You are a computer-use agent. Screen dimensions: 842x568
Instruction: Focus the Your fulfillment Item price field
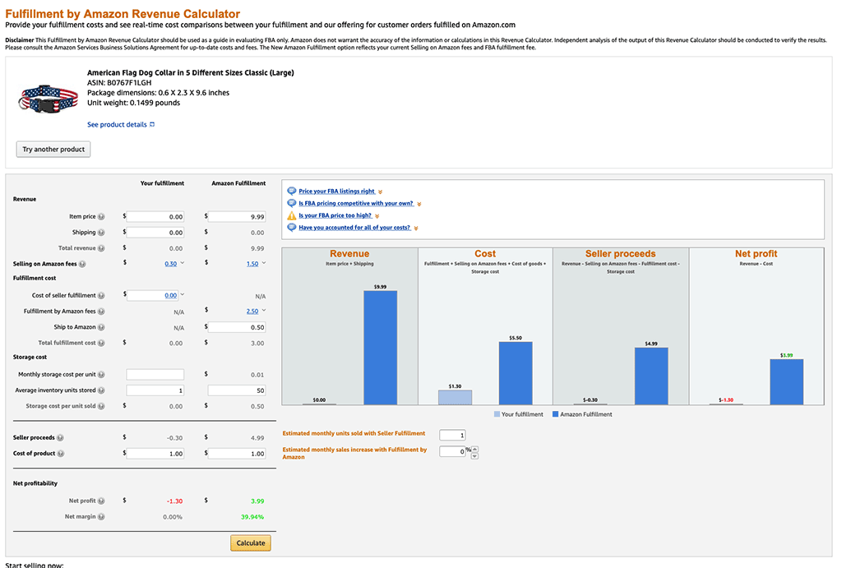pyautogui.click(x=155, y=217)
